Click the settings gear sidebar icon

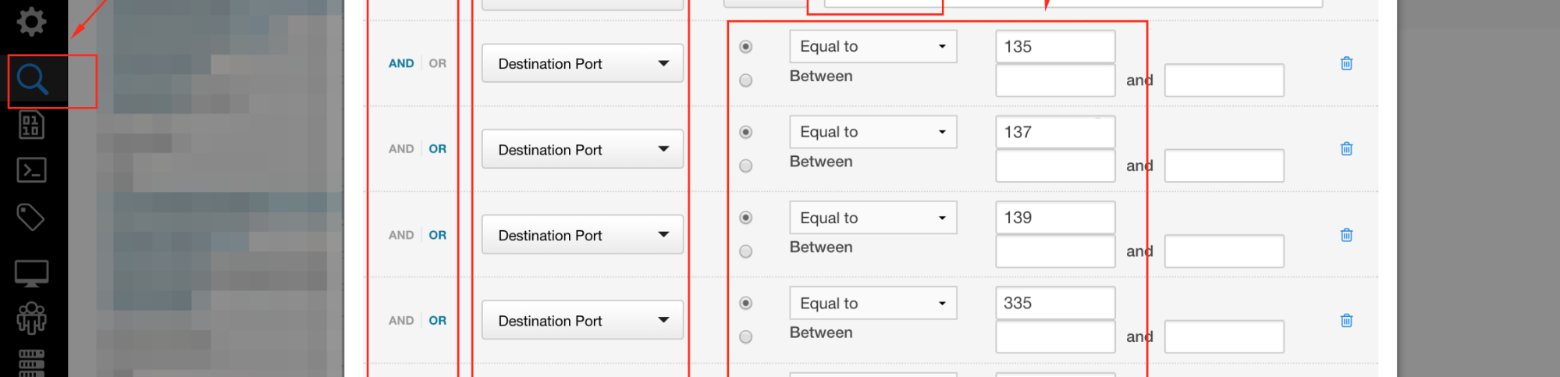[x=31, y=21]
